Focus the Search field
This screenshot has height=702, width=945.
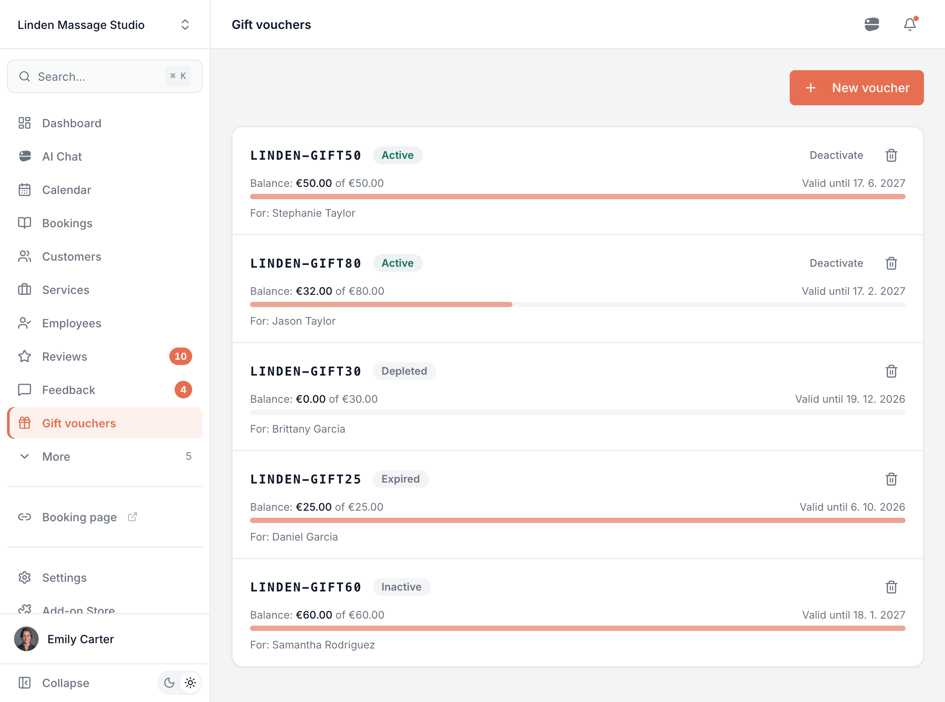pos(104,76)
